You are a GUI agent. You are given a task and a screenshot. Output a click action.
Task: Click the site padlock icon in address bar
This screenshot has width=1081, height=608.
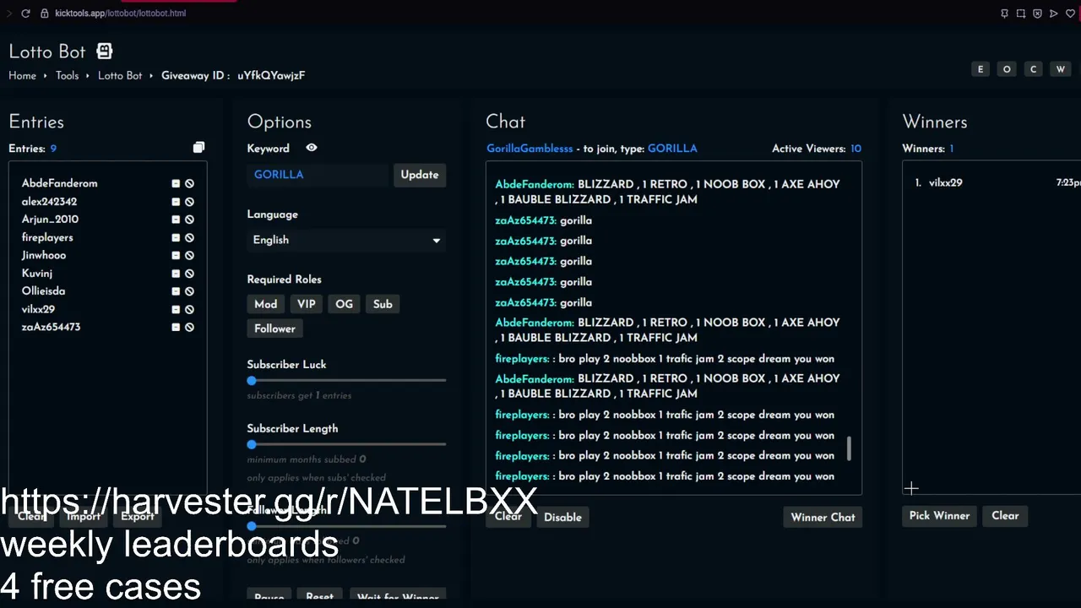pos(45,14)
